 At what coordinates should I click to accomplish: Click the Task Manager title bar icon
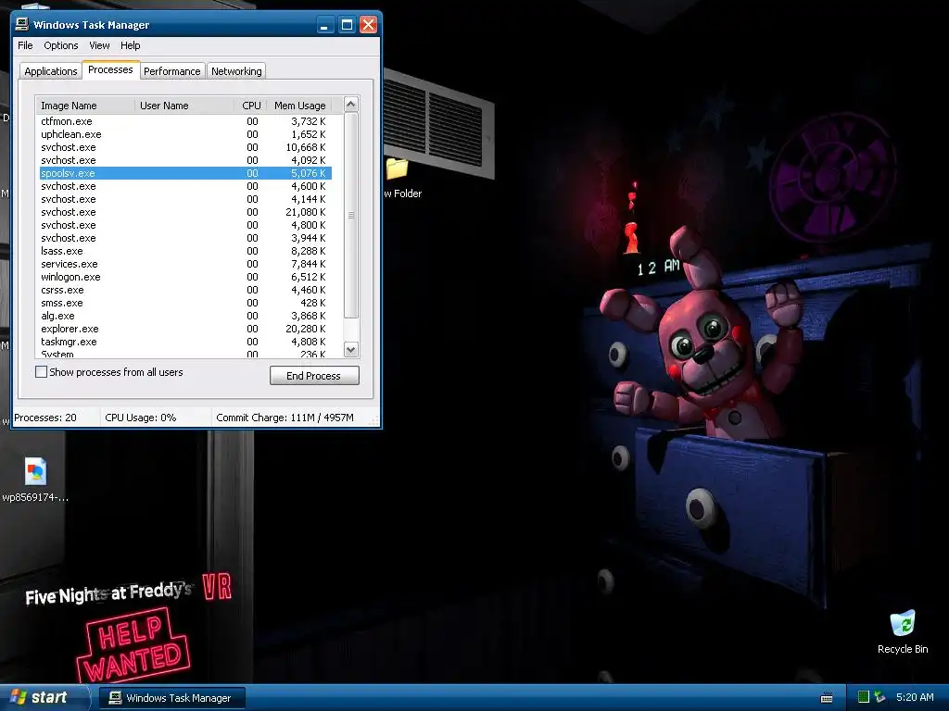point(22,24)
